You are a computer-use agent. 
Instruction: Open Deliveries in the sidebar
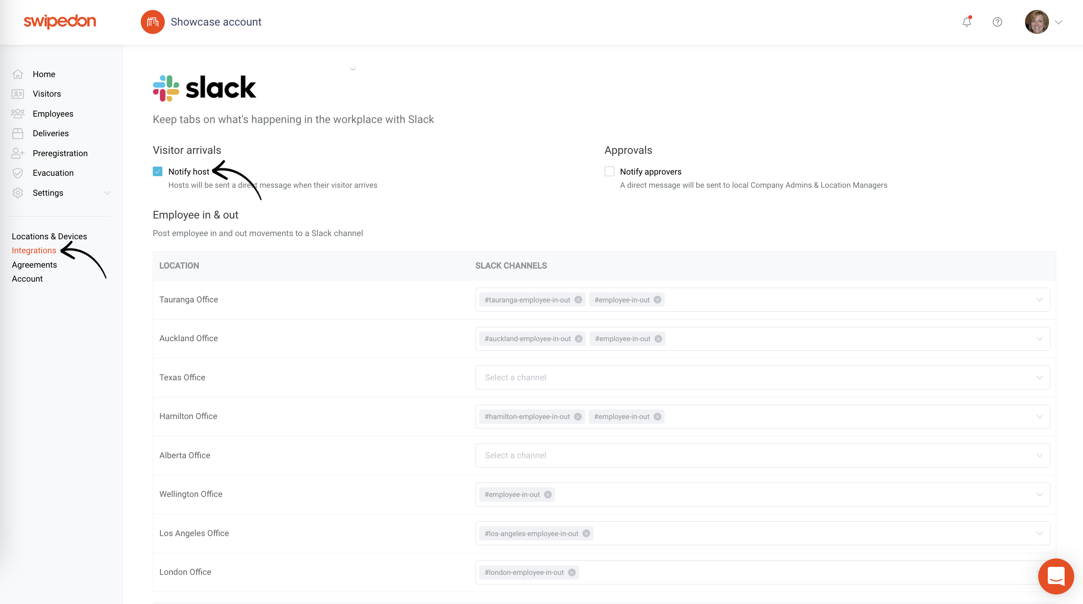(x=50, y=133)
